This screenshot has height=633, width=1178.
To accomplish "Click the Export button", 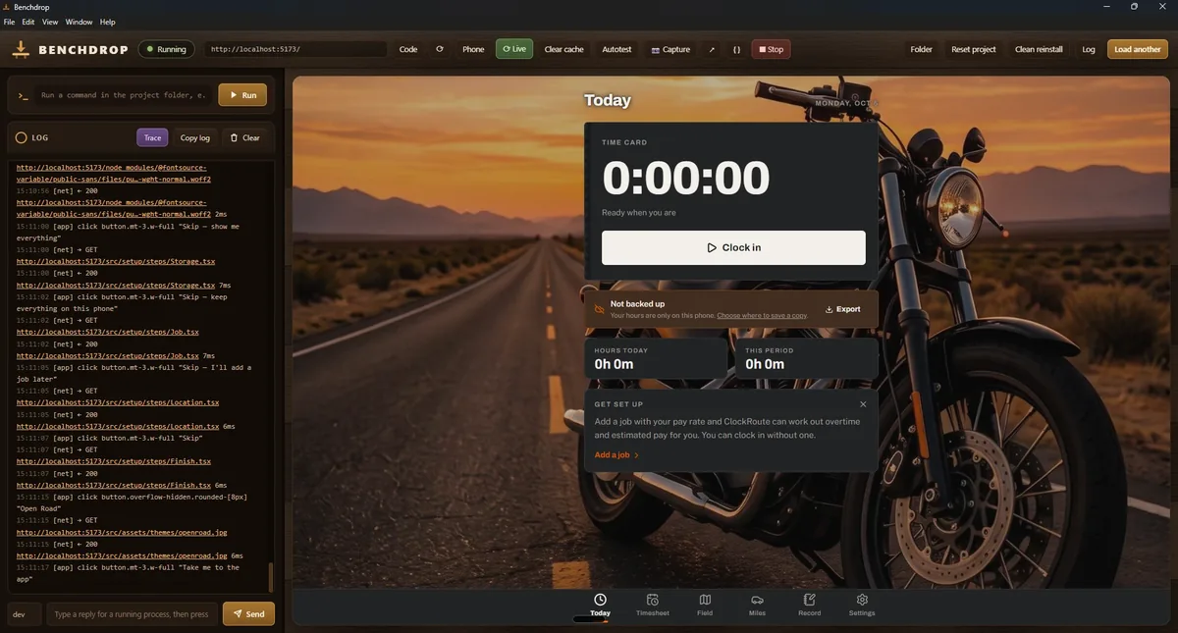I will point(843,309).
